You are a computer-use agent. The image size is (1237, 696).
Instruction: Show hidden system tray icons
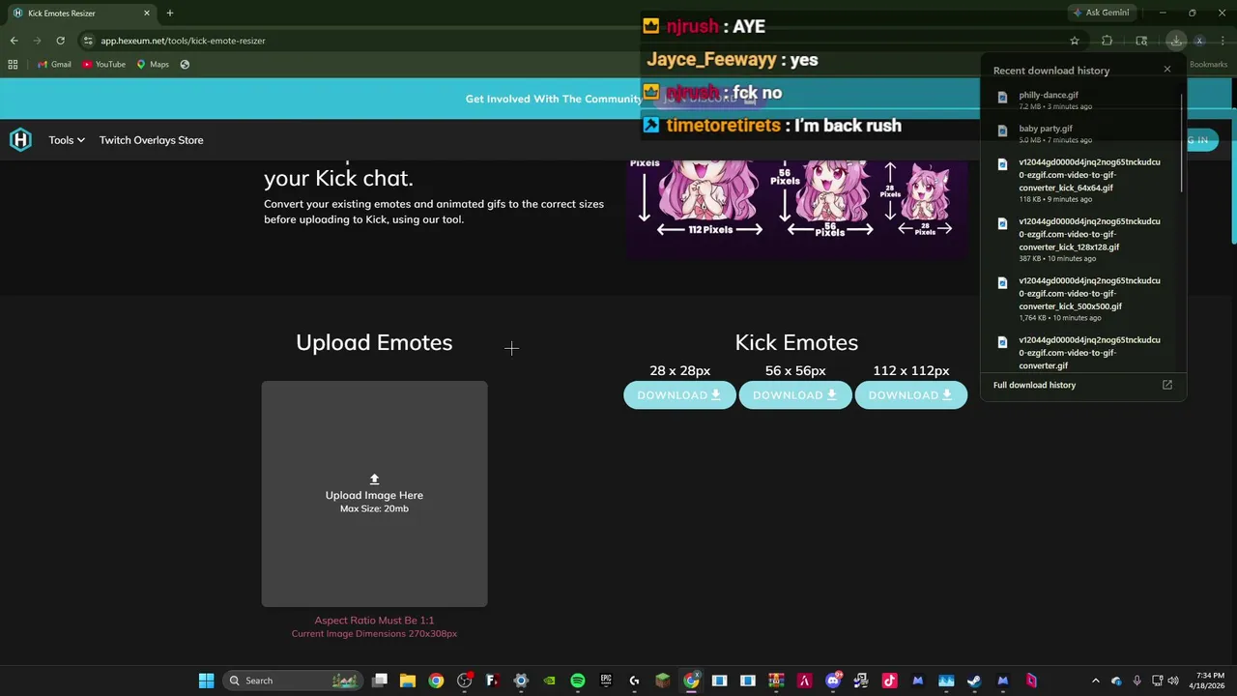coord(1095,681)
